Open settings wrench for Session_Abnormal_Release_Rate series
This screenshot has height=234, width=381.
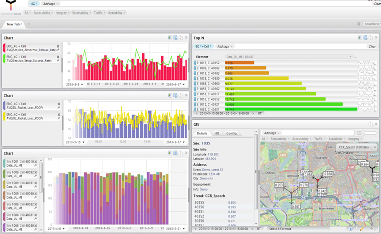(58, 50)
